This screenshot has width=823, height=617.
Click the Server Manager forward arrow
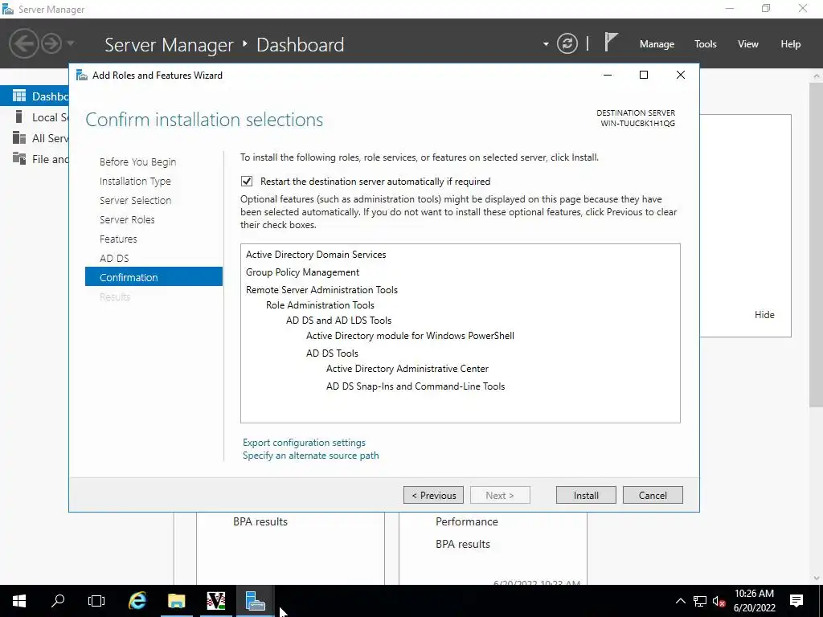click(x=51, y=43)
